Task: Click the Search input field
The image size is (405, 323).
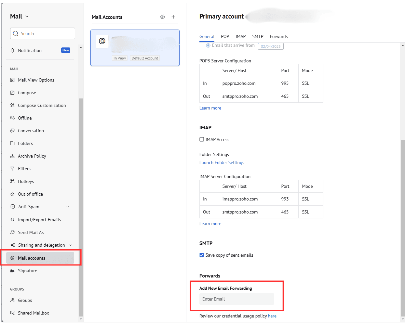Action: [x=43, y=33]
